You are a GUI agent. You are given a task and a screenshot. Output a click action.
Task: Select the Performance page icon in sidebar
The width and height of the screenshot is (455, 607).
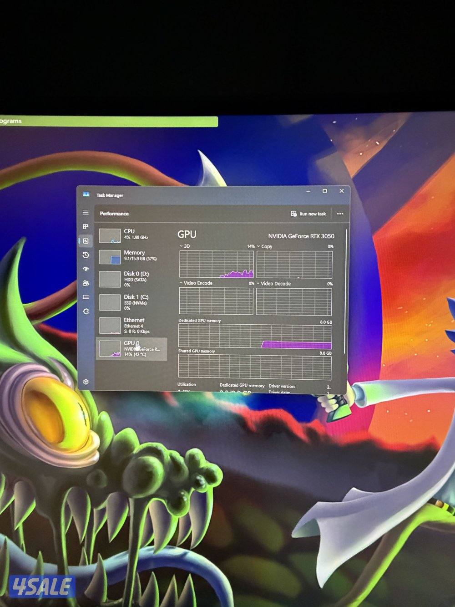pos(86,241)
